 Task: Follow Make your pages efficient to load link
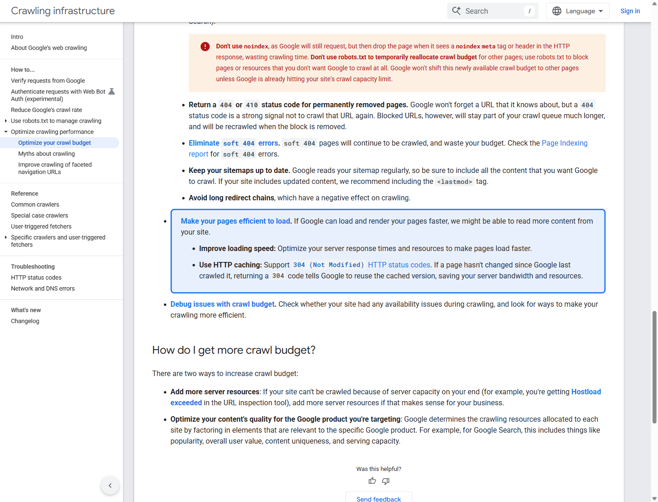(235, 221)
